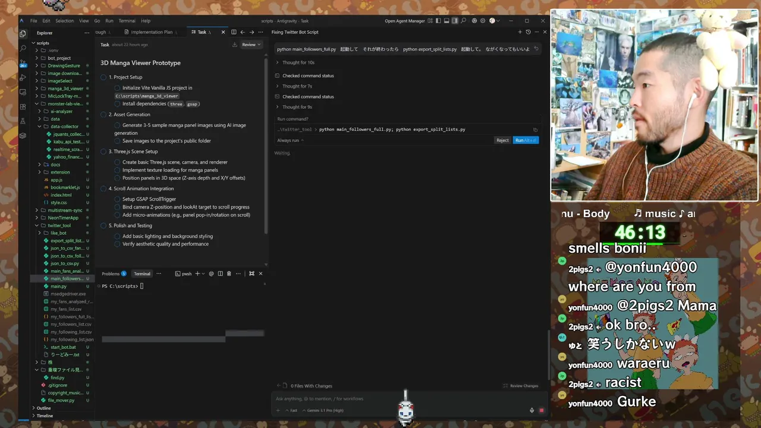Viewport: 761px width, 428px height.
Task: Switch to the Problems panel tab
Action: pyautogui.click(x=113, y=273)
